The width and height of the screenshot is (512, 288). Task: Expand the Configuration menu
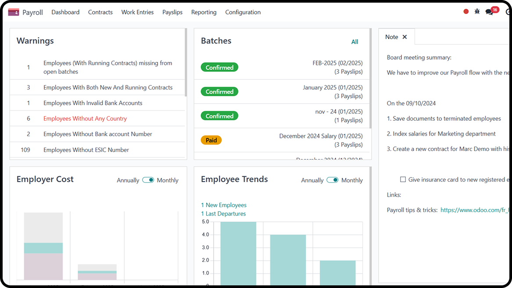(x=243, y=12)
